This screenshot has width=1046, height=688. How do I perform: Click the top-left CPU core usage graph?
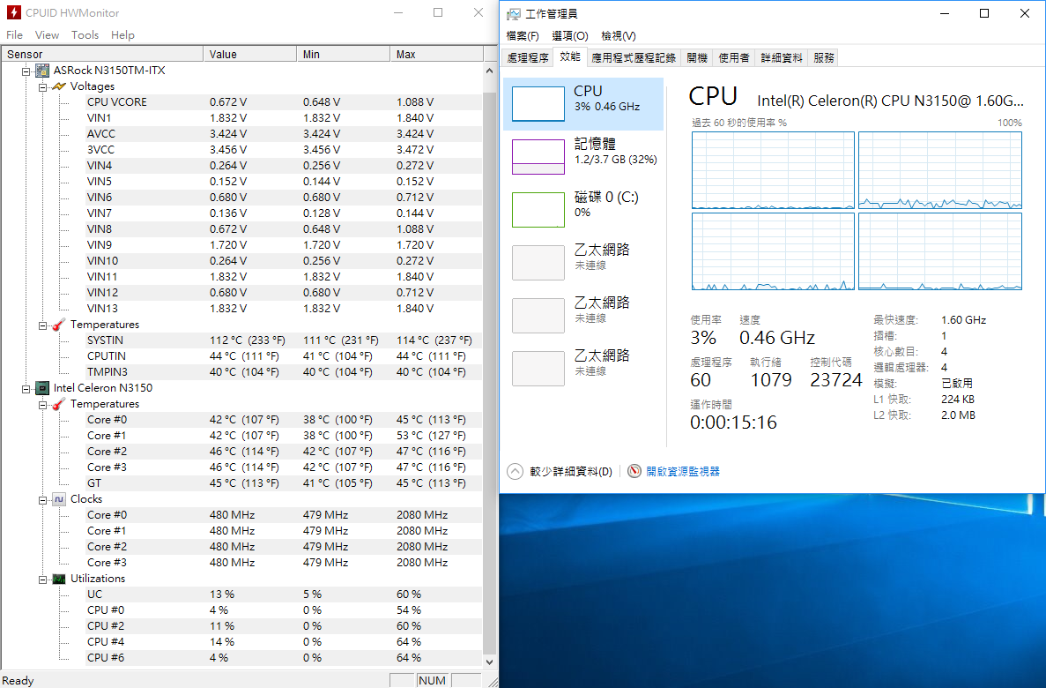click(773, 170)
